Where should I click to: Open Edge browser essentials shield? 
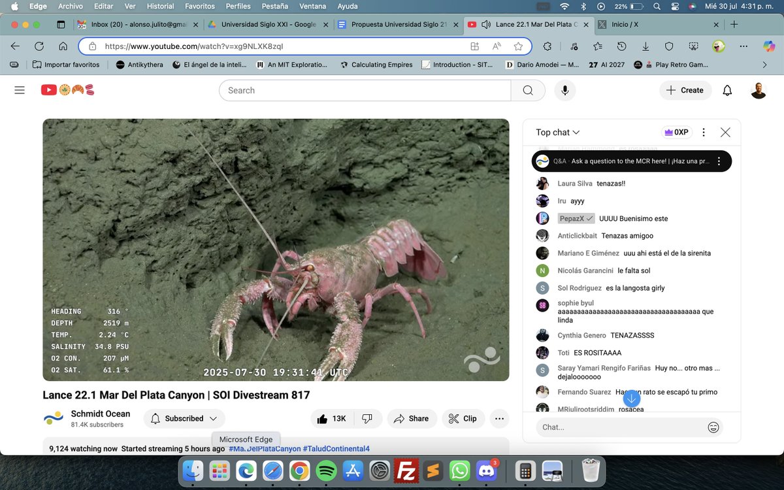click(x=669, y=46)
